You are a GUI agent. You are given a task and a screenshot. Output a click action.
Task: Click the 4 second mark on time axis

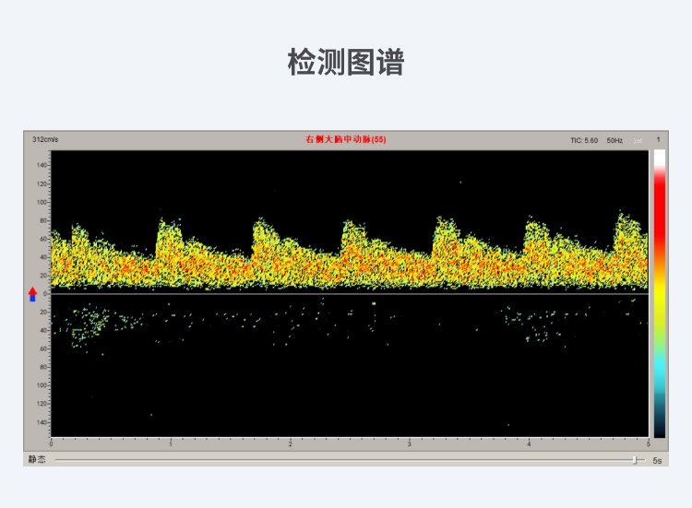coord(529,443)
